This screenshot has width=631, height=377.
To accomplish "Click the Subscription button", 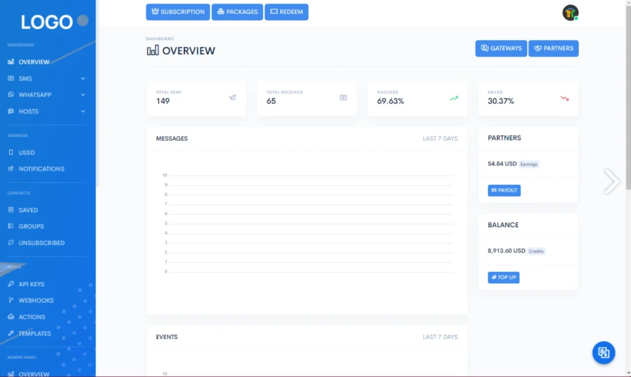I will pos(178,12).
